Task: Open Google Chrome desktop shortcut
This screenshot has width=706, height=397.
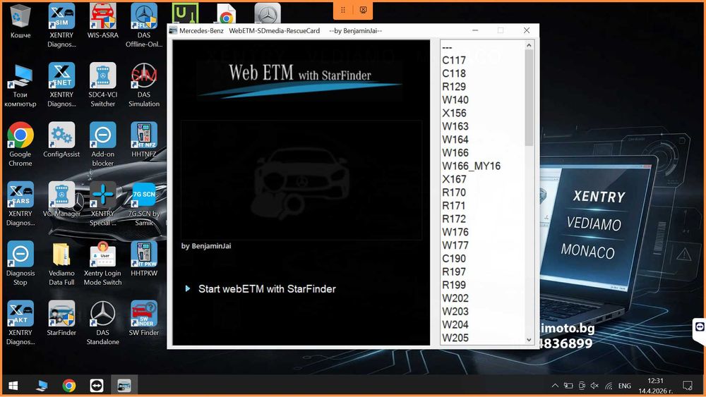Action: click(20, 145)
